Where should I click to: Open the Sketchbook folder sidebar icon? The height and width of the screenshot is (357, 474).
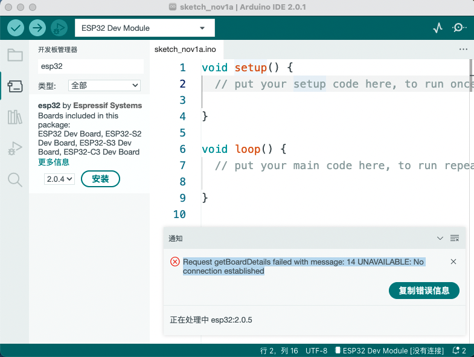[14, 55]
